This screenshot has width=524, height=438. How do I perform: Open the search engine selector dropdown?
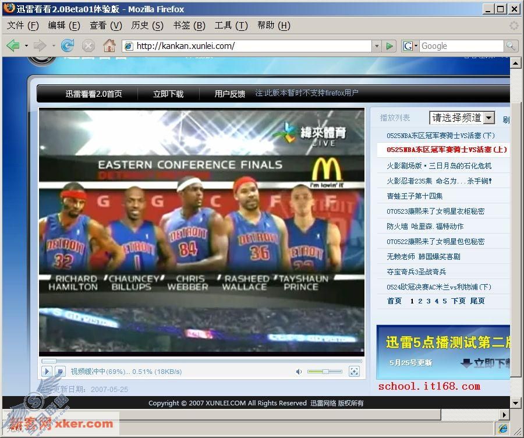tap(410, 46)
